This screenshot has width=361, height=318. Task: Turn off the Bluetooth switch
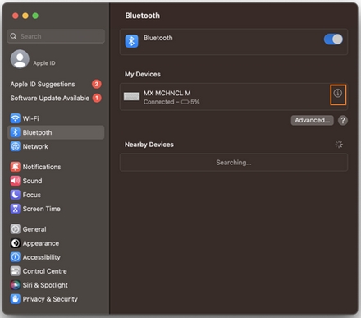pyautogui.click(x=333, y=39)
